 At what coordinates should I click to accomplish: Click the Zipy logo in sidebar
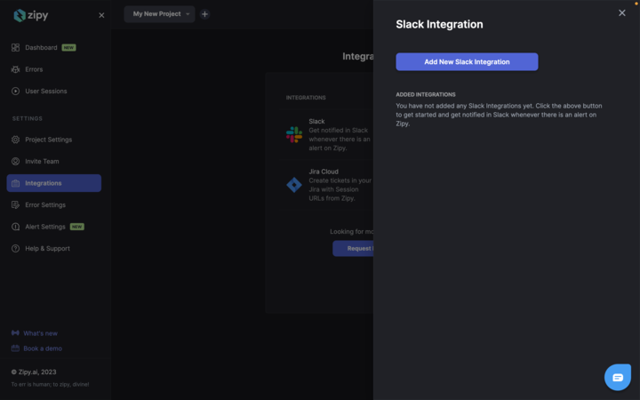point(31,15)
